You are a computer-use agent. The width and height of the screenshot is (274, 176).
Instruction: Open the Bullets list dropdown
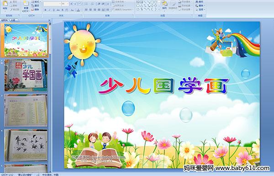click(87, 4)
